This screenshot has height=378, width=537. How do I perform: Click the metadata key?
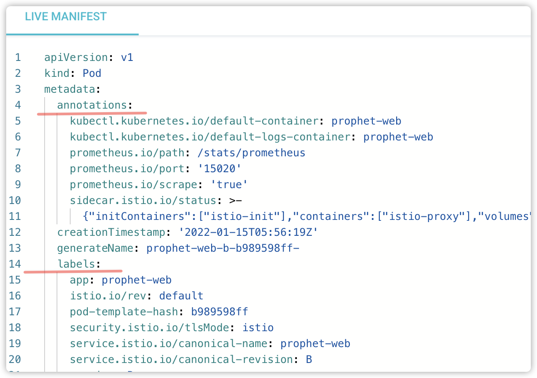[70, 89]
